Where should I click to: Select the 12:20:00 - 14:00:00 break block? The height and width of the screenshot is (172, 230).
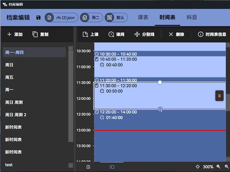coord(160,136)
